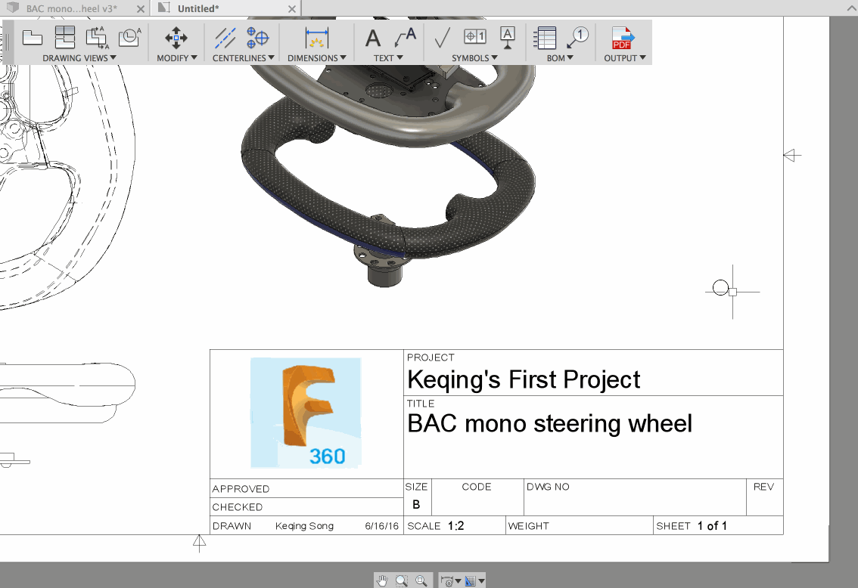Click the size value 'B'
This screenshot has height=588, width=858.
pos(416,504)
